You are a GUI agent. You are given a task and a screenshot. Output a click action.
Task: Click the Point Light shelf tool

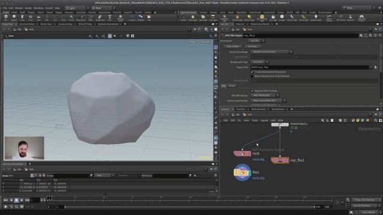(193, 17)
